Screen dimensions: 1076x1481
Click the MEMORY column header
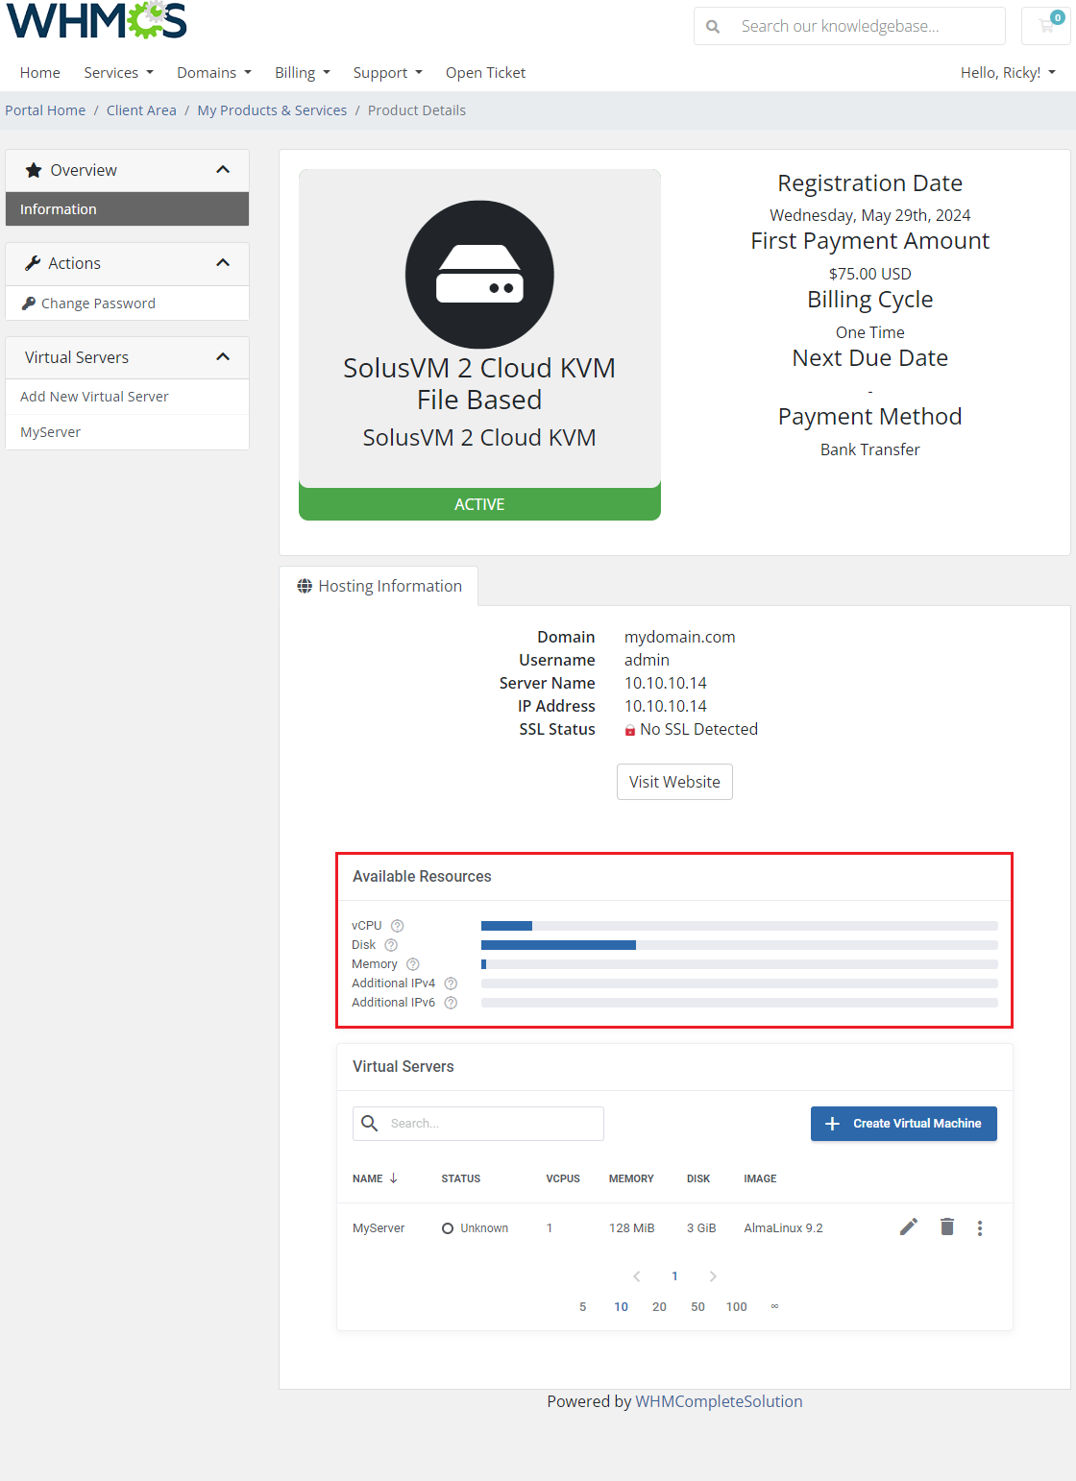pyautogui.click(x=631, y=1178)
